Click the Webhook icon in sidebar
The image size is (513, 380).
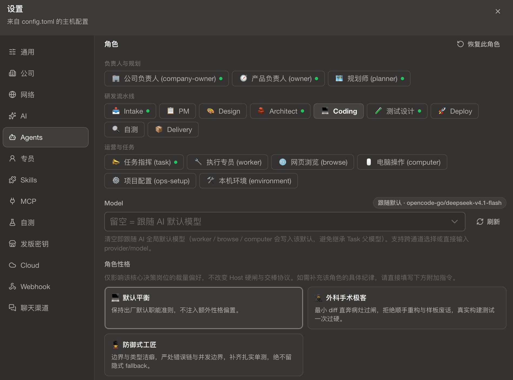coord(12,287)
